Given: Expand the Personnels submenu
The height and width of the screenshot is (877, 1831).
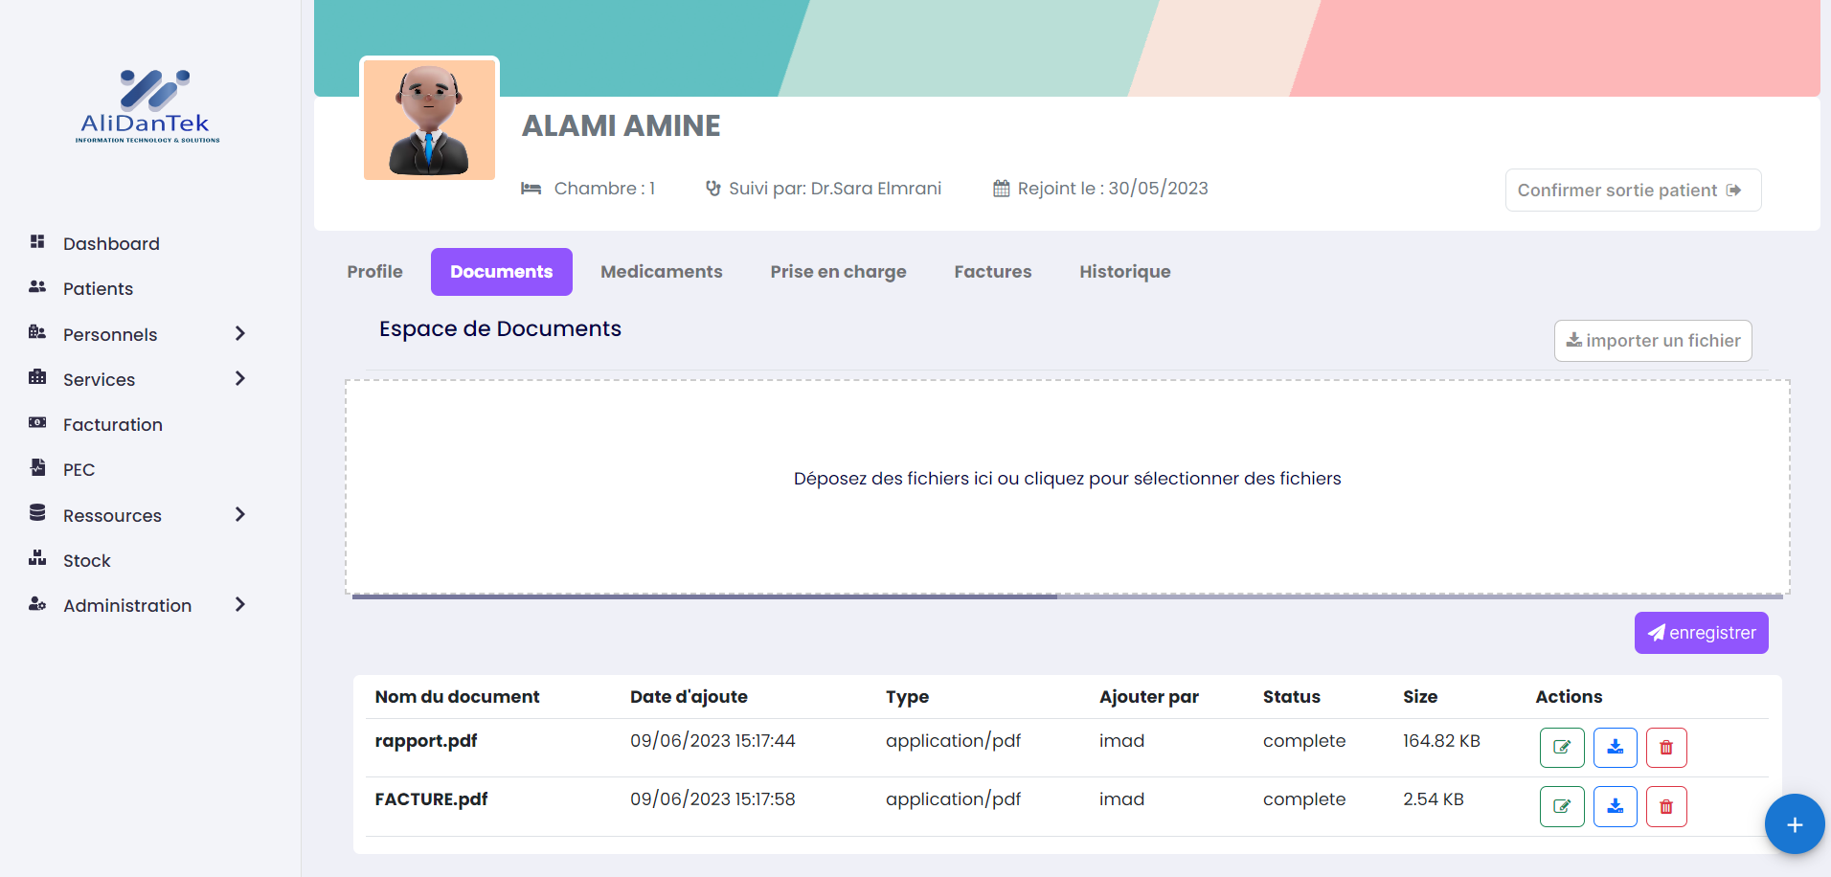Looking at the screenshot, I should pyautogui.click(x=239, y=334).
